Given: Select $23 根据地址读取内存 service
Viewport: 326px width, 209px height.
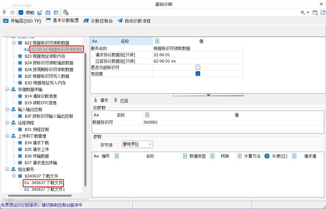Looking at the screenshot, I should point(45,56).
